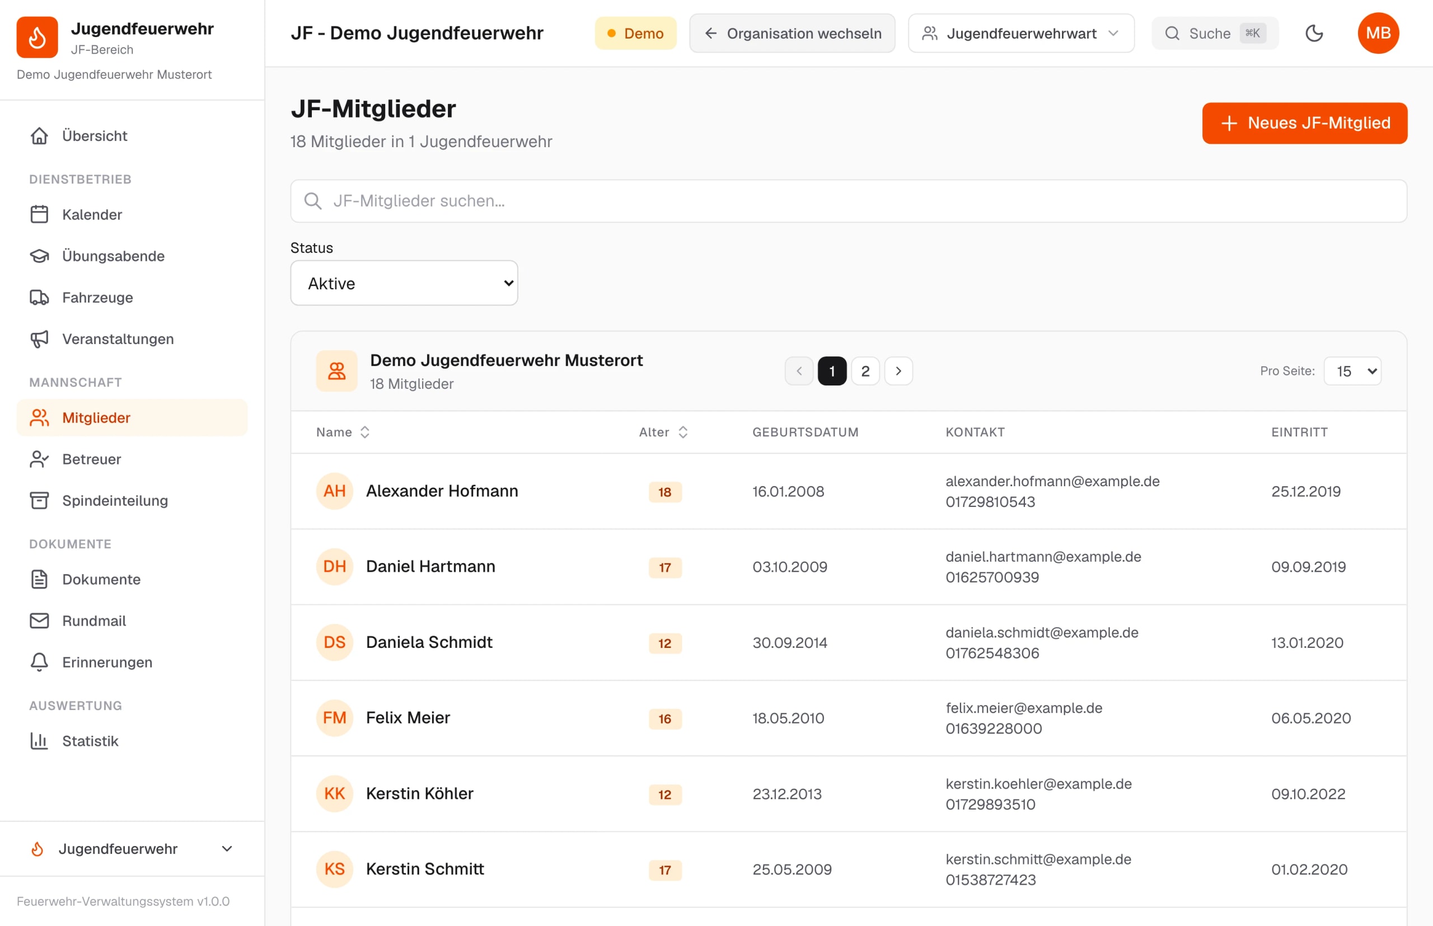The image size is (1433, 926).
Task: Toggle dark mode with the moon icon
Action: 1314,34
